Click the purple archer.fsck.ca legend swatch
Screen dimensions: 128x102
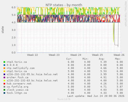pyautogui.click(x=4, y=77)
